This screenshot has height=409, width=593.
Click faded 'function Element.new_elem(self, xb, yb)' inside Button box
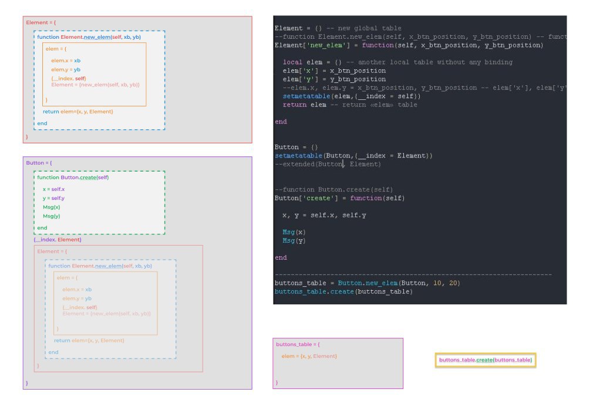(x=100, y=266)
